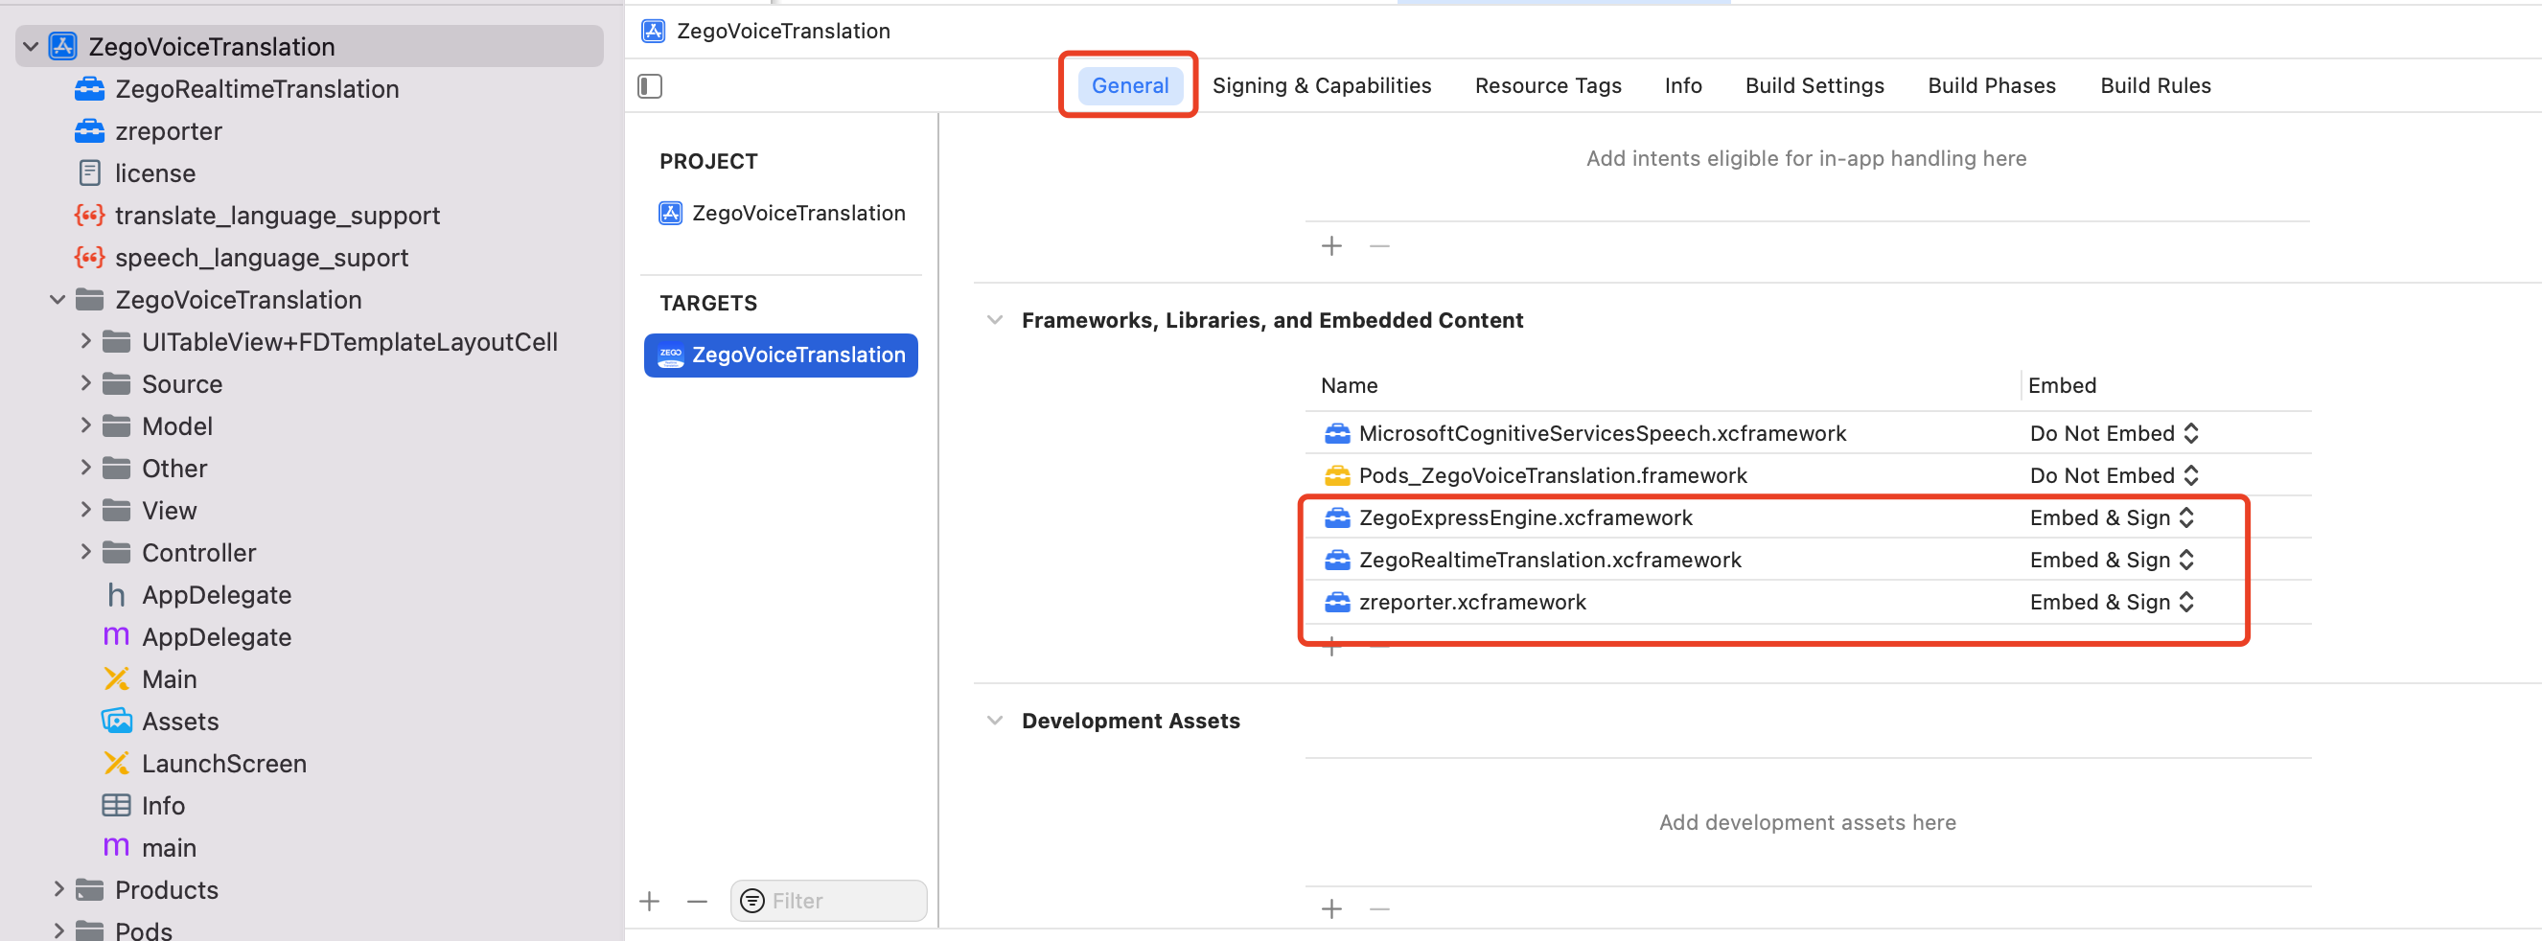Click the ZegoVoiceTranslation project icon under PROJECT
This screenshot has width=2542, height=941.
coord(671,213)
